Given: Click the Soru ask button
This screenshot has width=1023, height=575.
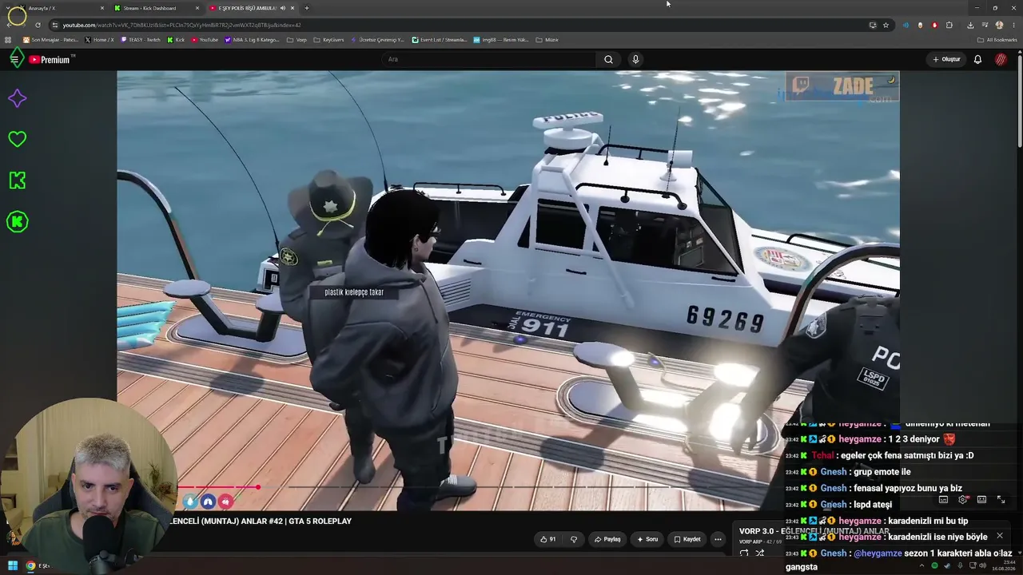Looking at the screenshot, I should pos(647,539).
